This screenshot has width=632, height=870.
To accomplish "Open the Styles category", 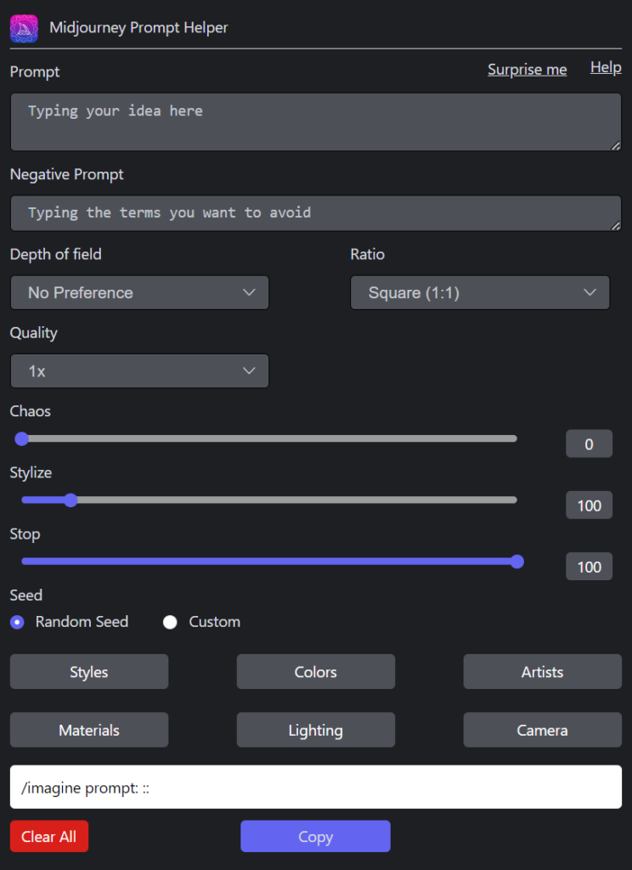I will [x=89, y=671].
